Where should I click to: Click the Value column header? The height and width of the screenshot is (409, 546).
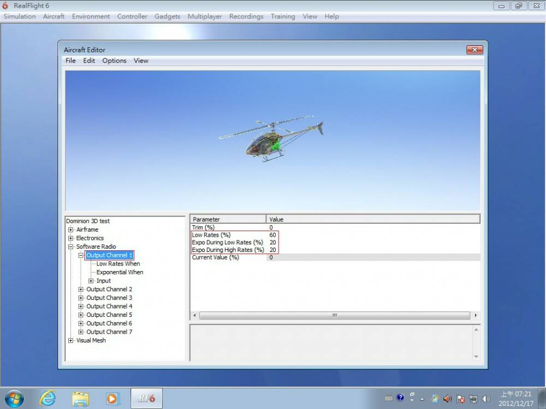pyautogui.click(x=373, y=219)
